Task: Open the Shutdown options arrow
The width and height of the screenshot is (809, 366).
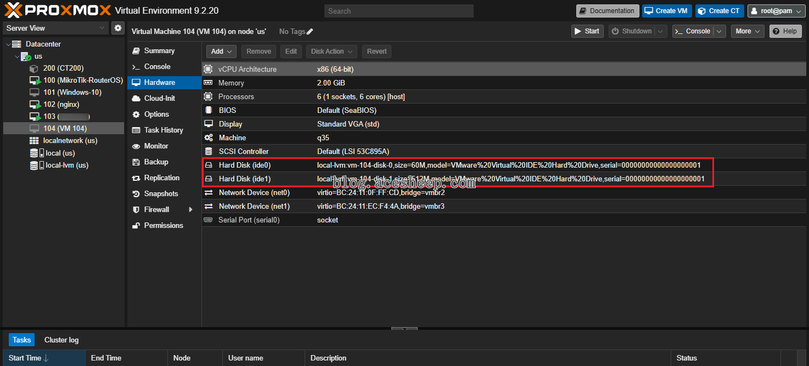Action: pyautogui.click(x=661, y=31)
